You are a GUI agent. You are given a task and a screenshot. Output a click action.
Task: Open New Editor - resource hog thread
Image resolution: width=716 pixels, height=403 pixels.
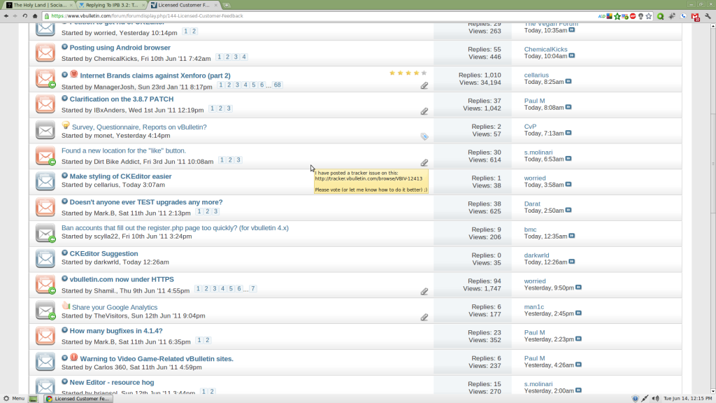pyautogui.click(x=112, y=383)
